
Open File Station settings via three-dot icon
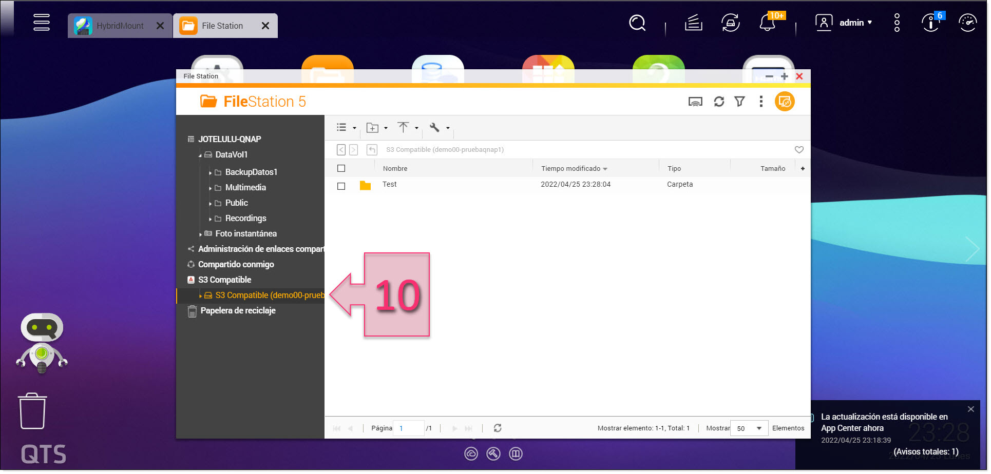[761, 101]
